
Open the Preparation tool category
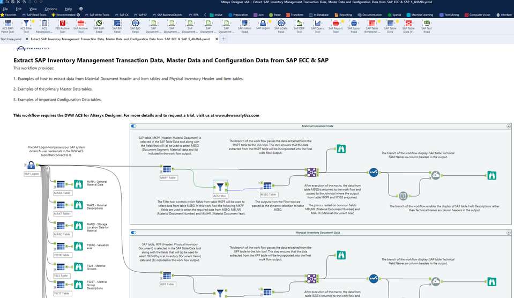click(239, 15)
